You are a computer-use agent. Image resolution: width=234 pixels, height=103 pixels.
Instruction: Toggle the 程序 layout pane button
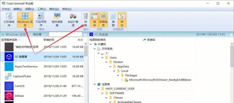[x=94, y=20]
